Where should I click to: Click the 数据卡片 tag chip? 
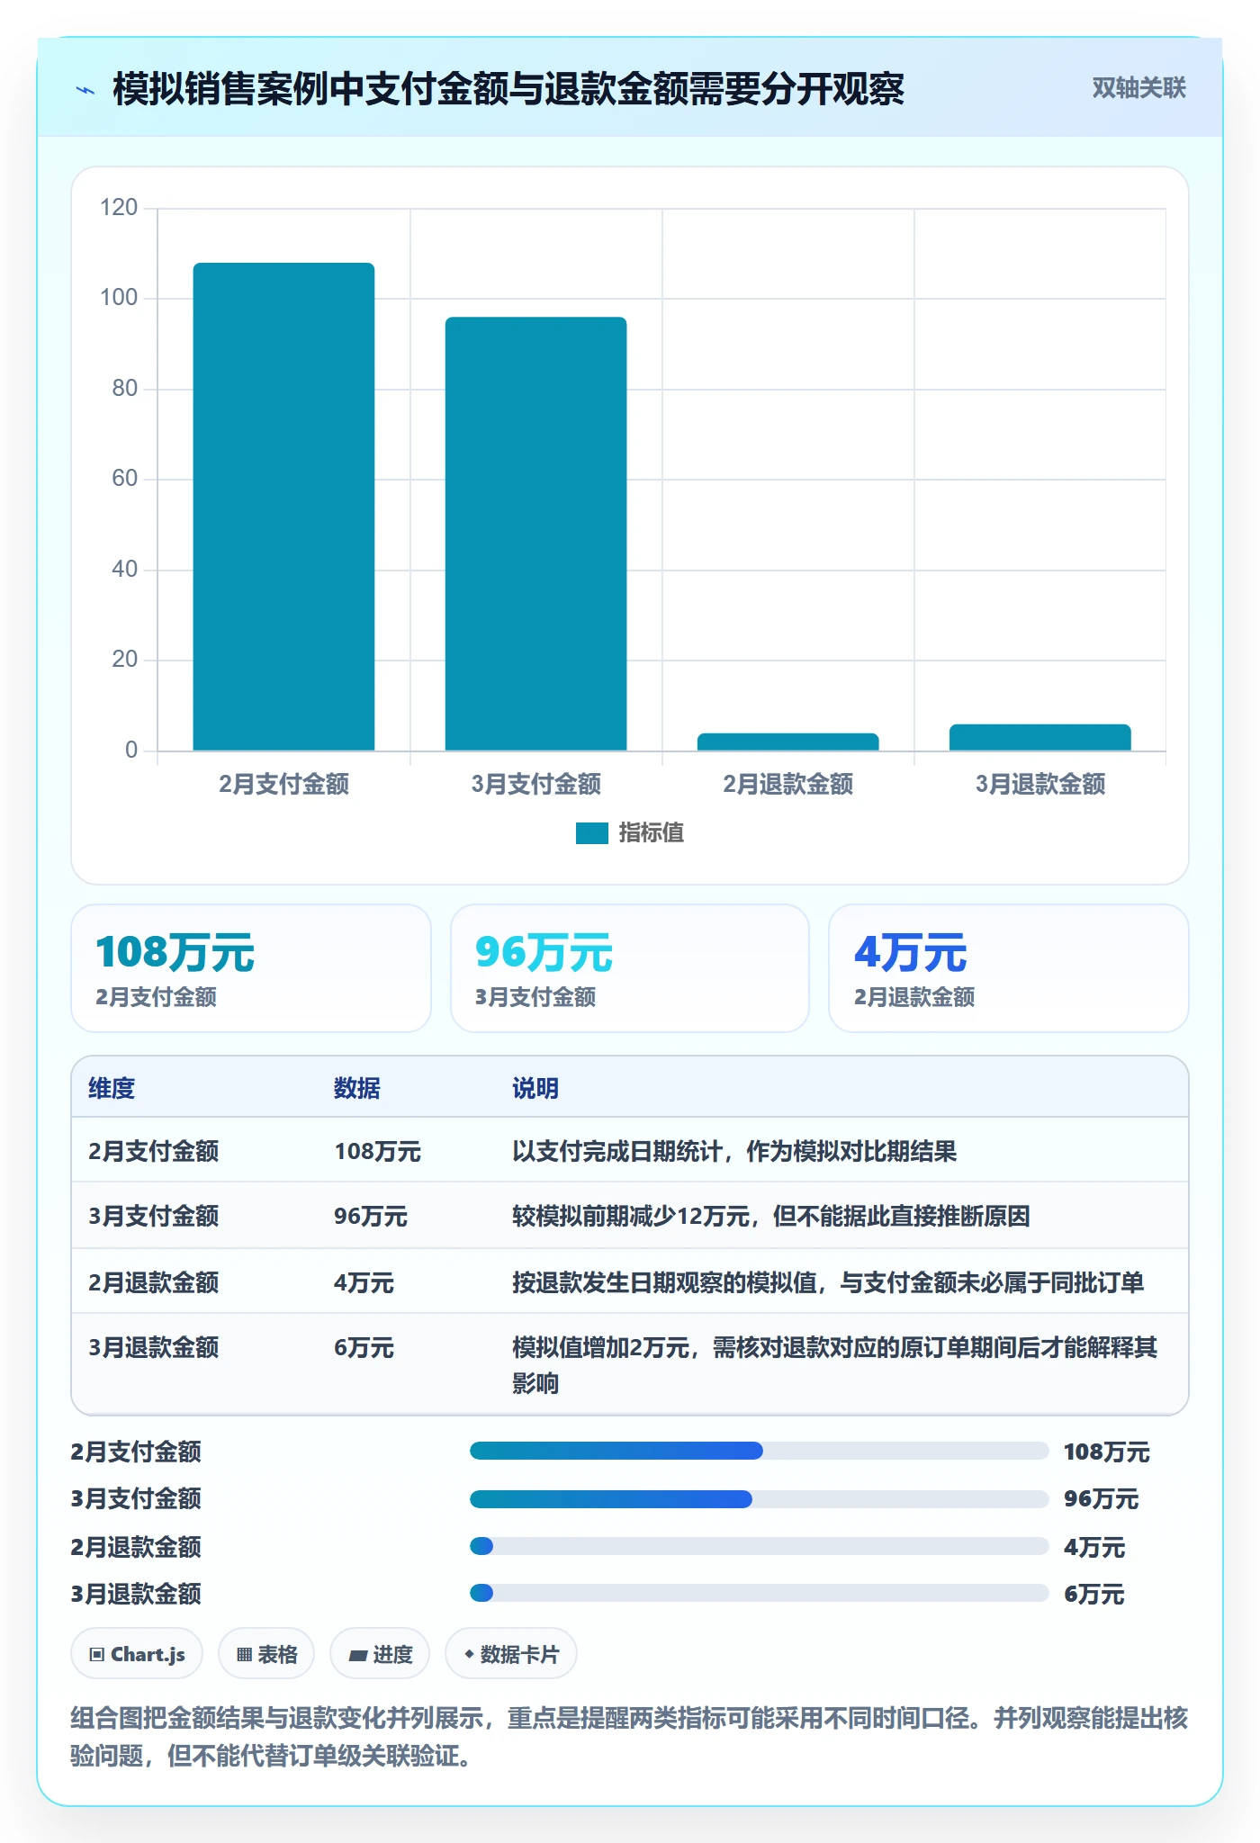511,1653
